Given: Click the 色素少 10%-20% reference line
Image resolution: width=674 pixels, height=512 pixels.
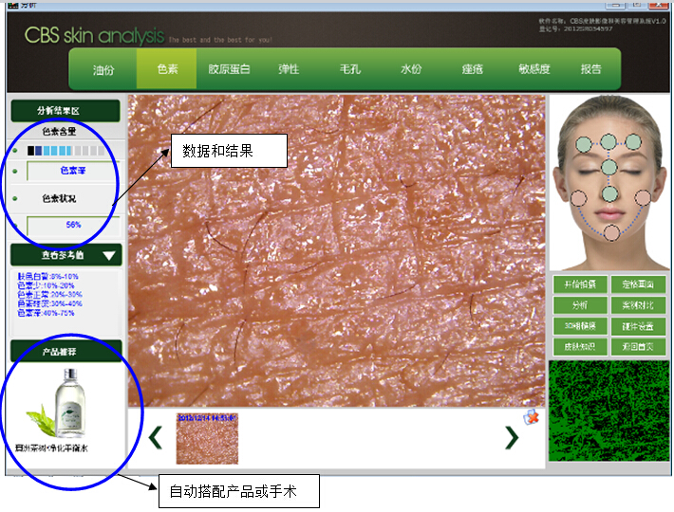Looking at the screenshot, I should (x=46, y=285).
